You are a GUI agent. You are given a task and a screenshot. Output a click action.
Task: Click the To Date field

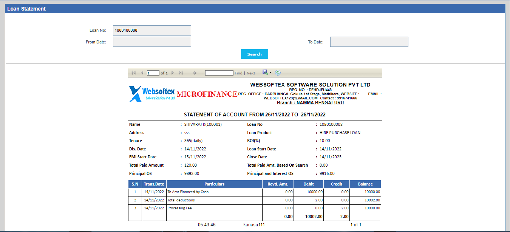(369, 42)
